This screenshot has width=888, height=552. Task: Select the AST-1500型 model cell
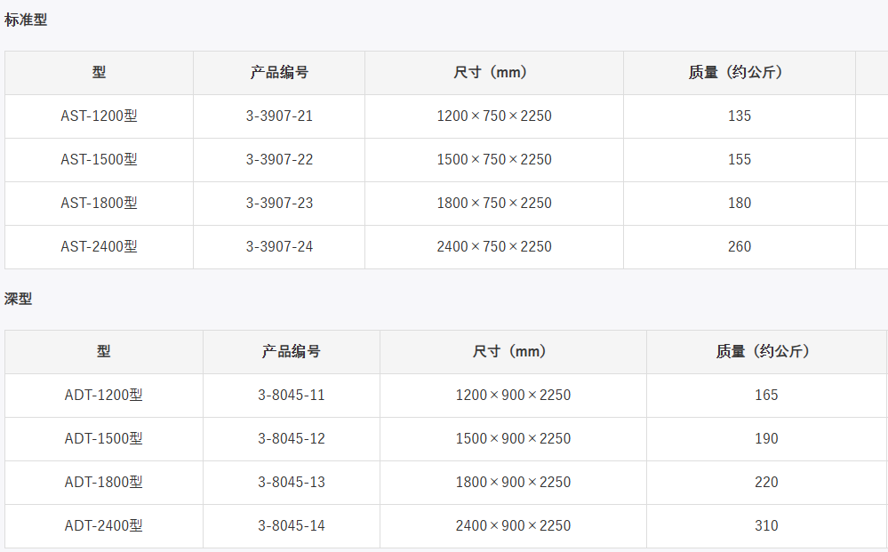coord(99,160)
